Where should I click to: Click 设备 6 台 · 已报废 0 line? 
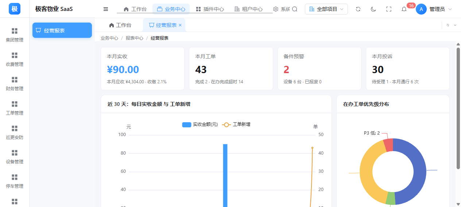coord(302,82)
